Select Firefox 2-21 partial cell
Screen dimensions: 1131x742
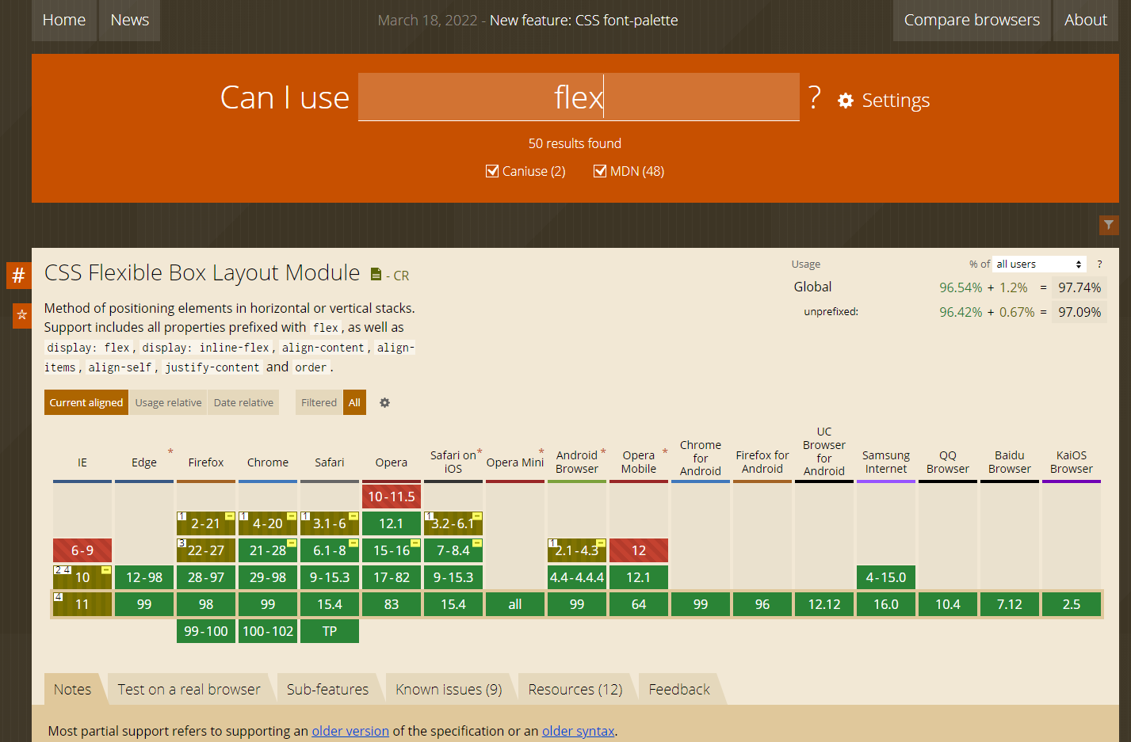[206, 523]
